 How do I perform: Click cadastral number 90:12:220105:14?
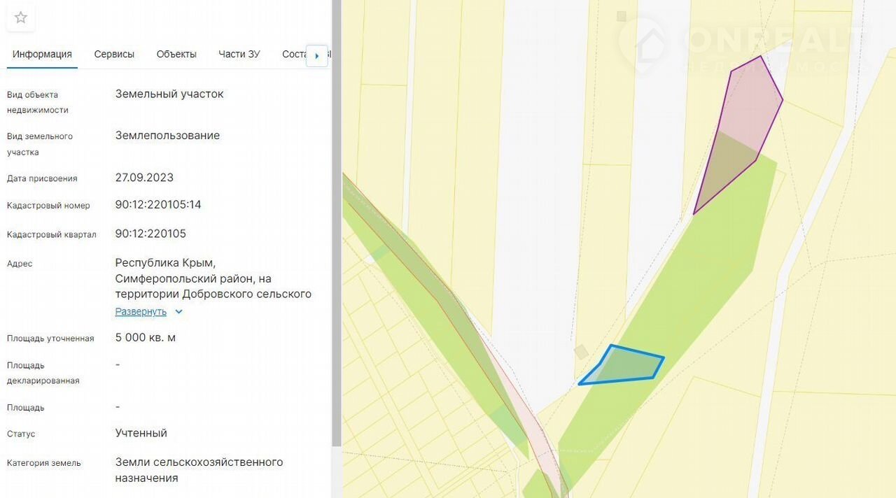pyautogui.click(x=158, y=205)
